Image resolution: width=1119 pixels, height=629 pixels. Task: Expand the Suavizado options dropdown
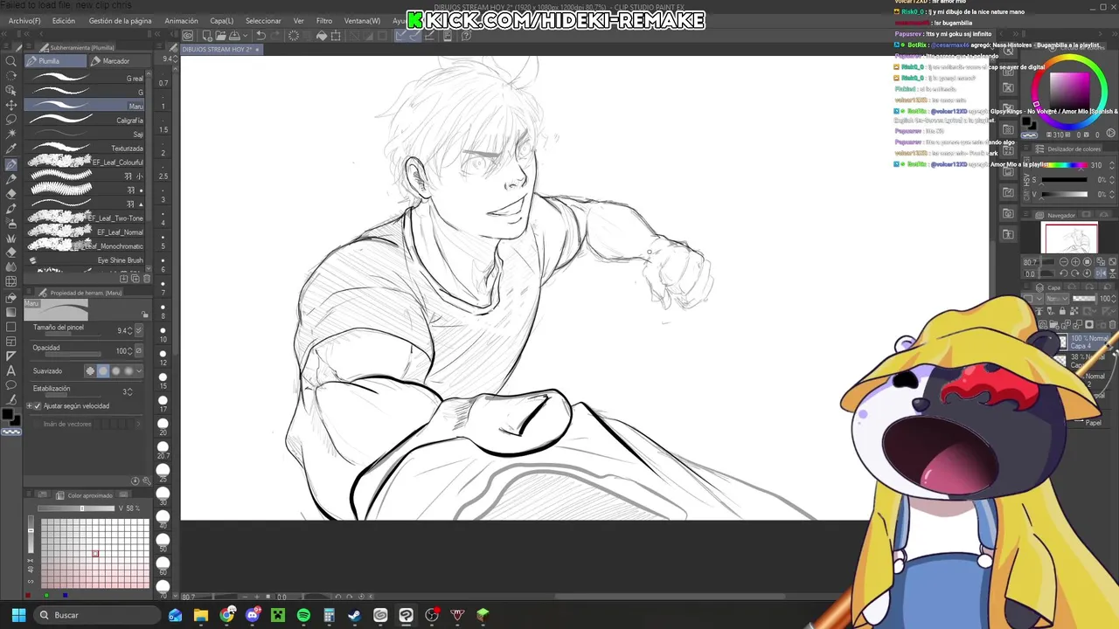pyautogui.click(x=140, y=371)
